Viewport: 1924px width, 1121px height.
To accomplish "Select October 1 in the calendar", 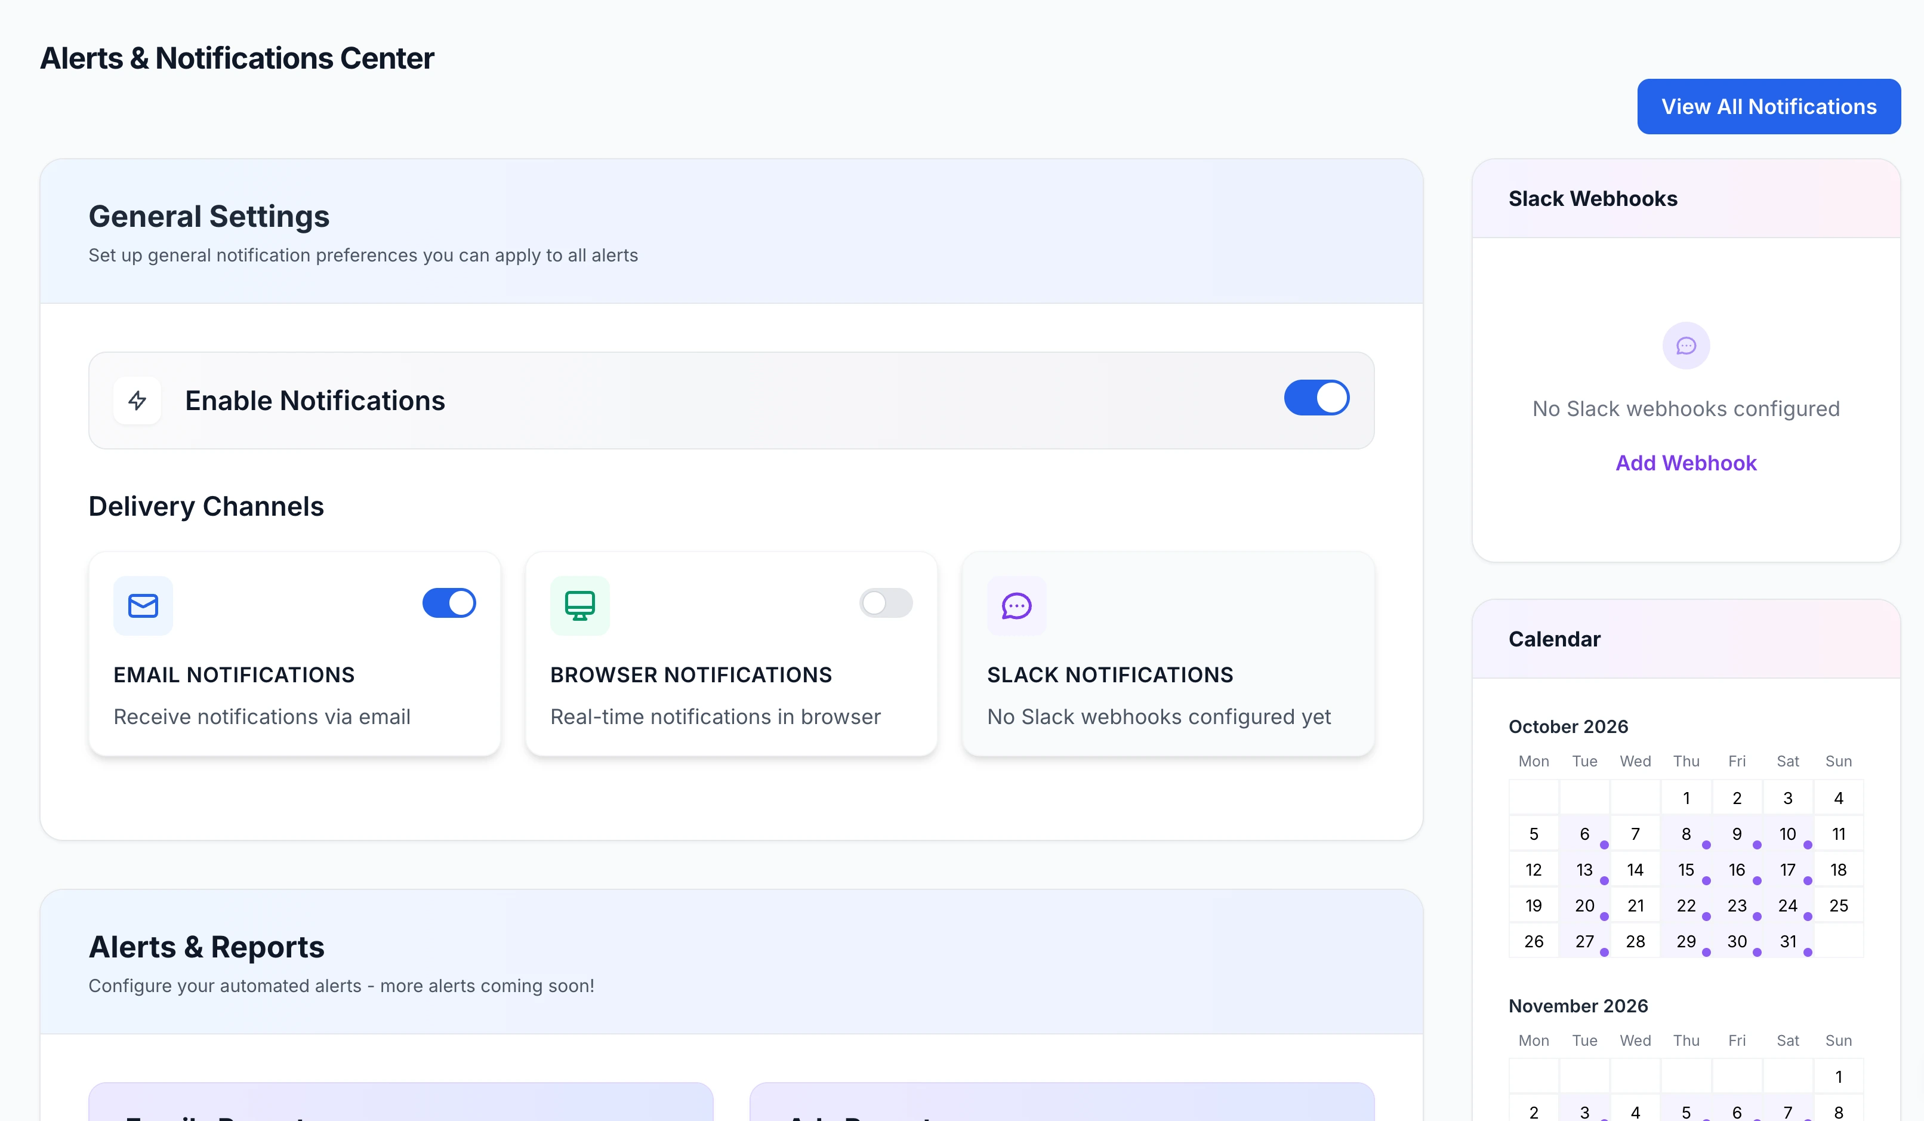I will pos(1686,798).
